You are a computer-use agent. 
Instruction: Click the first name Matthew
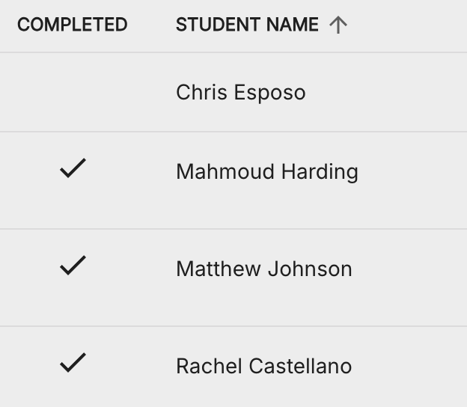[x=219, y=269]
